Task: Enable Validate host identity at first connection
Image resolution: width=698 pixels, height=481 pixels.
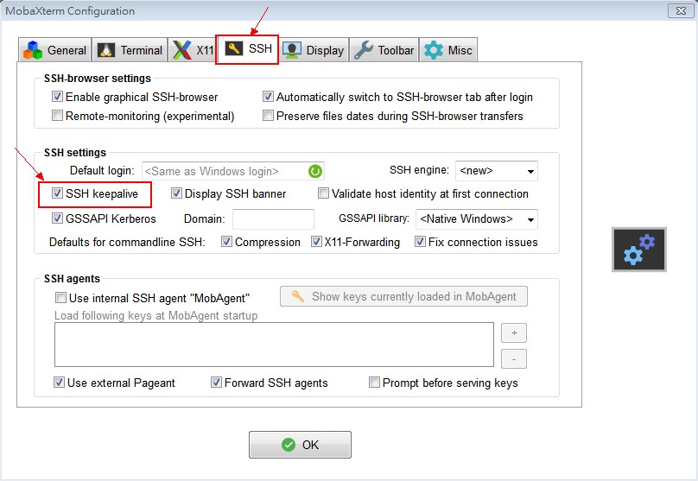Action: (x=324, y=193)
